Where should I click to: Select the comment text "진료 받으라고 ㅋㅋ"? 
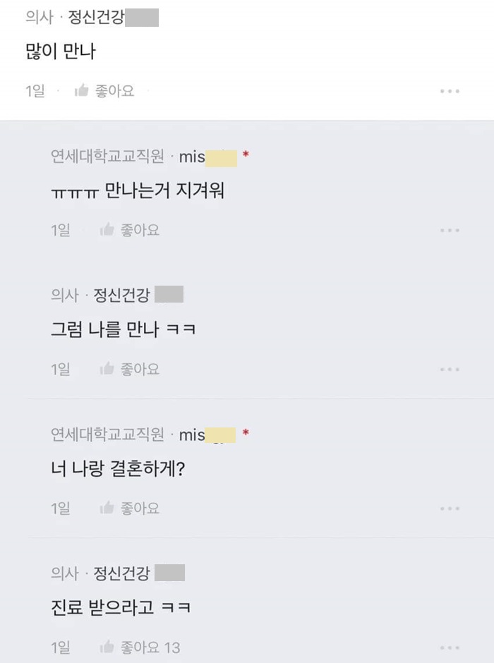[121, 608]
